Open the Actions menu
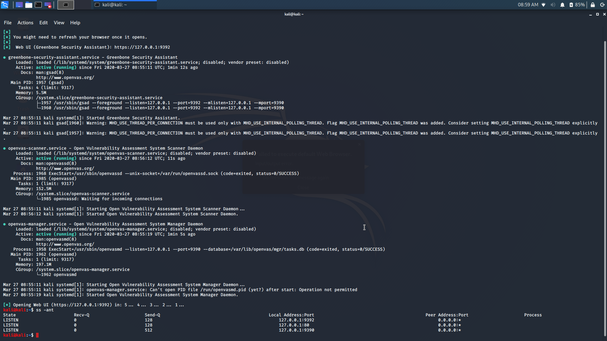Image resolution: width=607 pixels, height=341 pixels. [x=25, y=23]
